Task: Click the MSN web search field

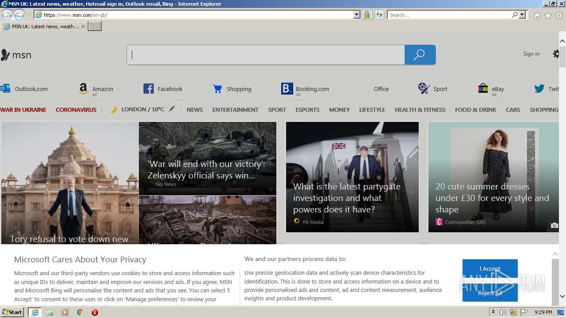Action: pyautogui.click(x=265, y=55)
